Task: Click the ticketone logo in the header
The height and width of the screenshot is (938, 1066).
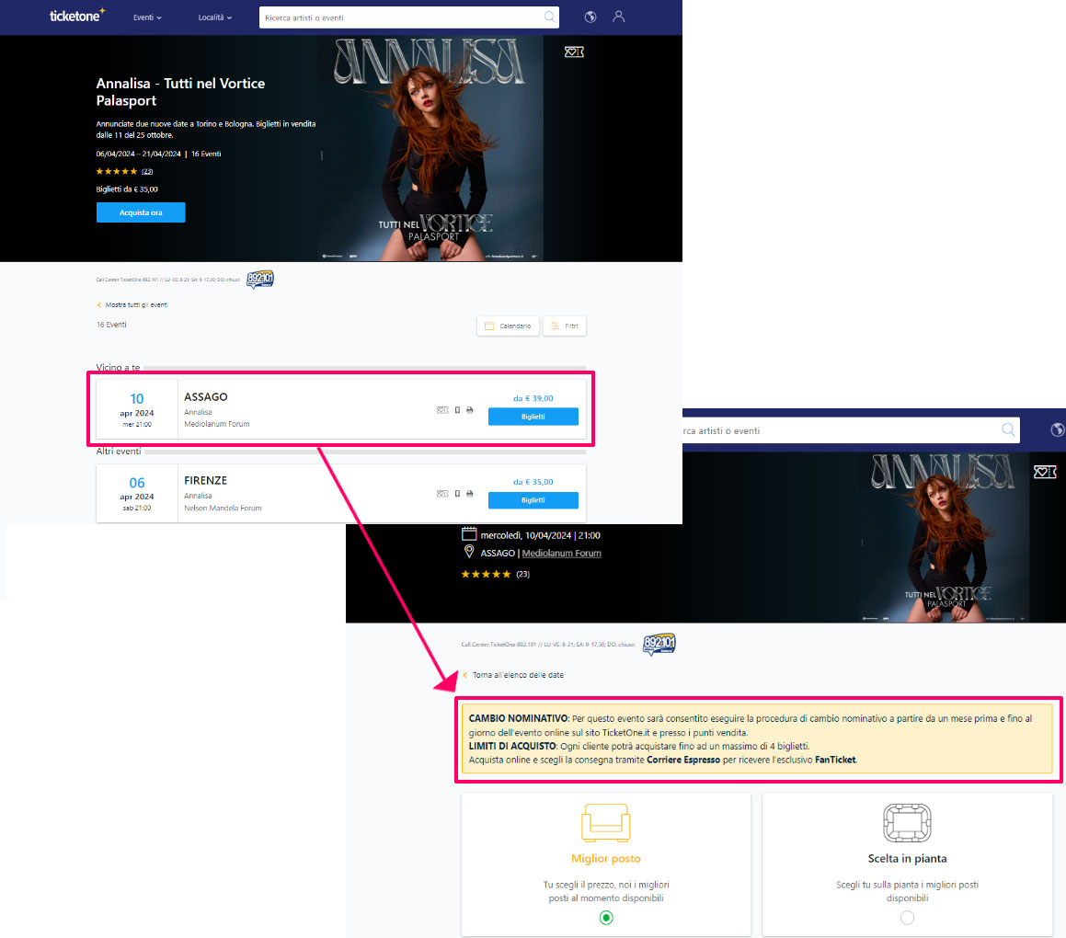Action: click(77, 17)
